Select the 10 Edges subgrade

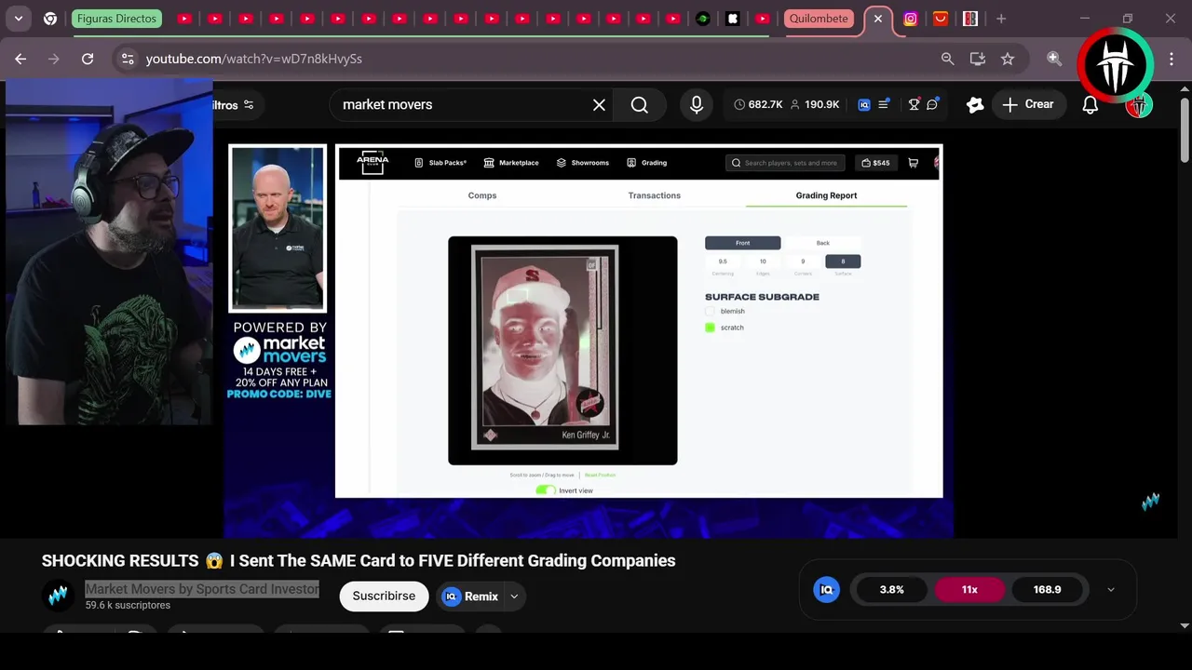[763, 261]
